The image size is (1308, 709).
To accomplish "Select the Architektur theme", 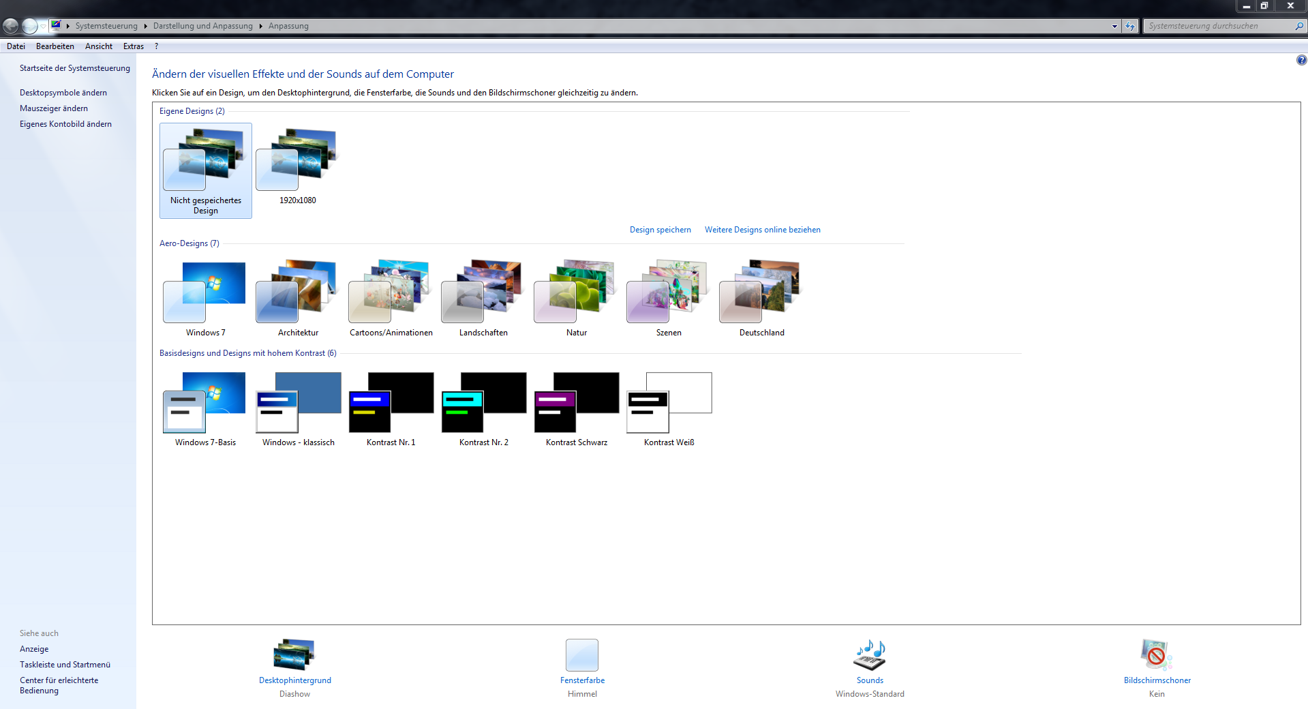I will pyautogui.click(x=298, y=298).
